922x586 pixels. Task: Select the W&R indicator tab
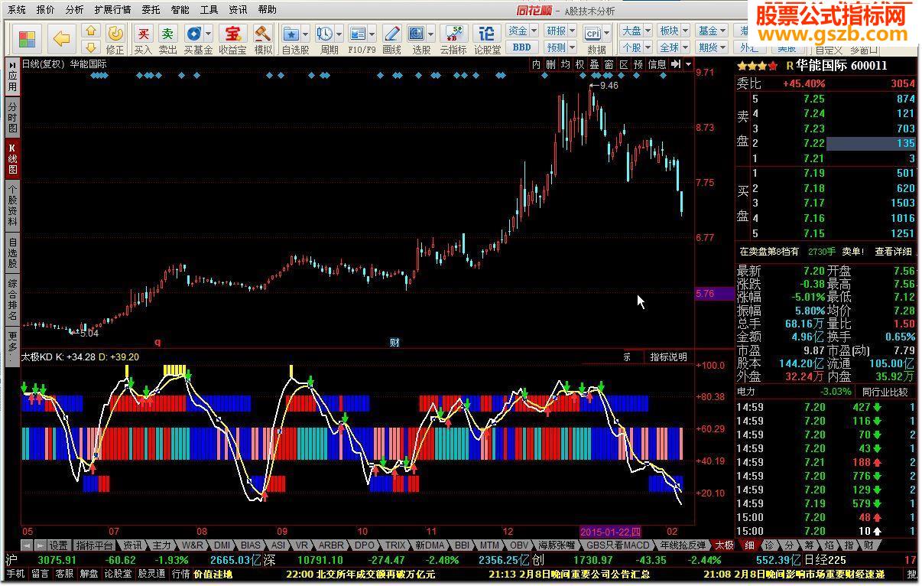point(192,545)
